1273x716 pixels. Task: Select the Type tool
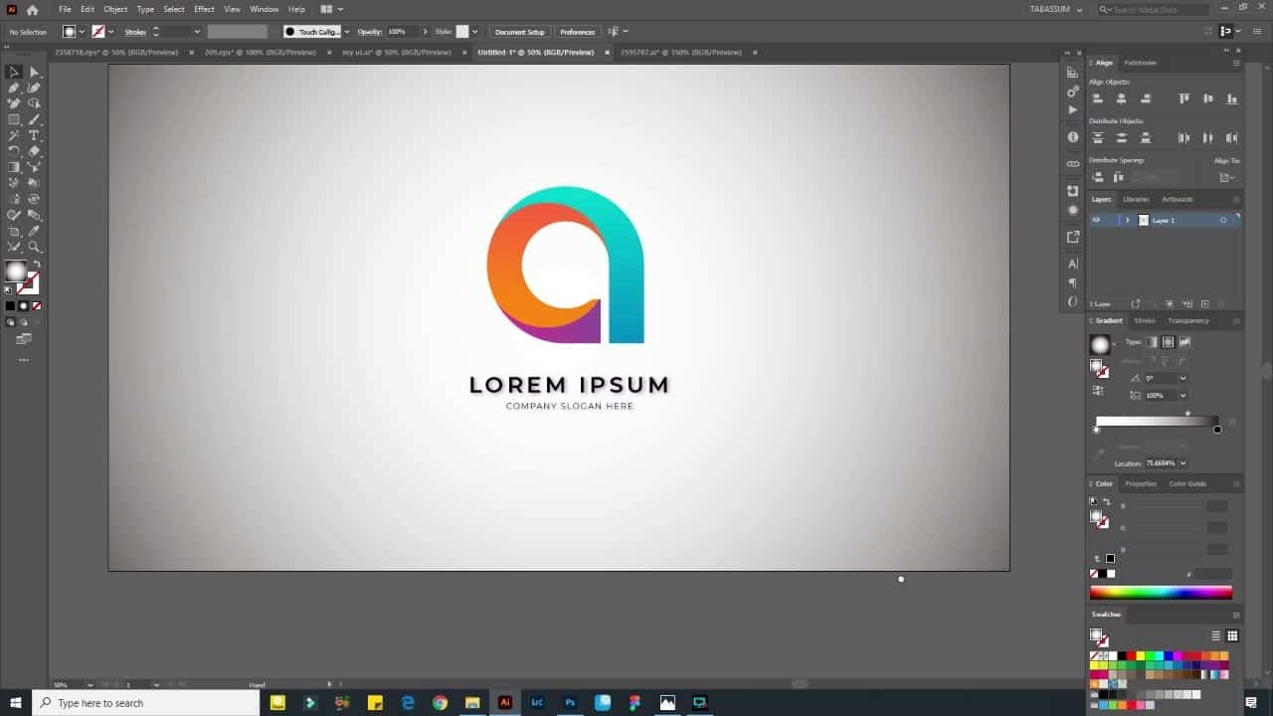click(34, 135)
